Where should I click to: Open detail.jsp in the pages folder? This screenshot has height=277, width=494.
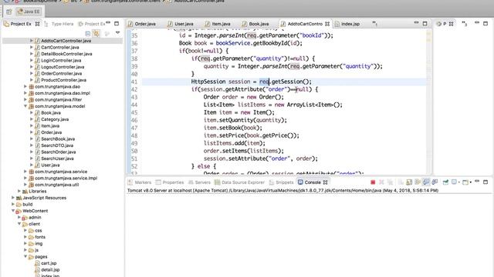[50, 270]
